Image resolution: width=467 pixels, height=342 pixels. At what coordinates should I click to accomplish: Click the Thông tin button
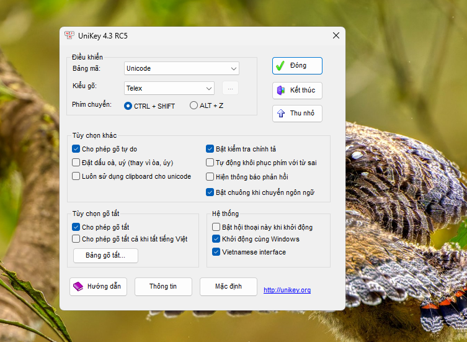click(163, 287)
